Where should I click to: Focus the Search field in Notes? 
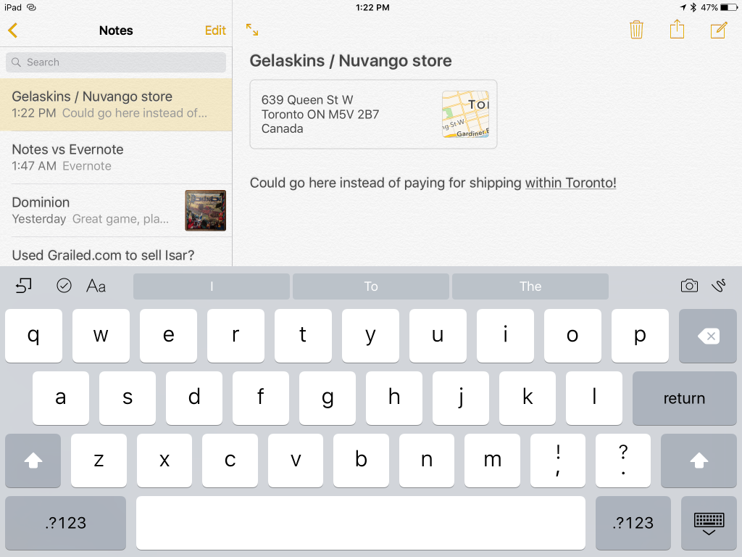116,62
